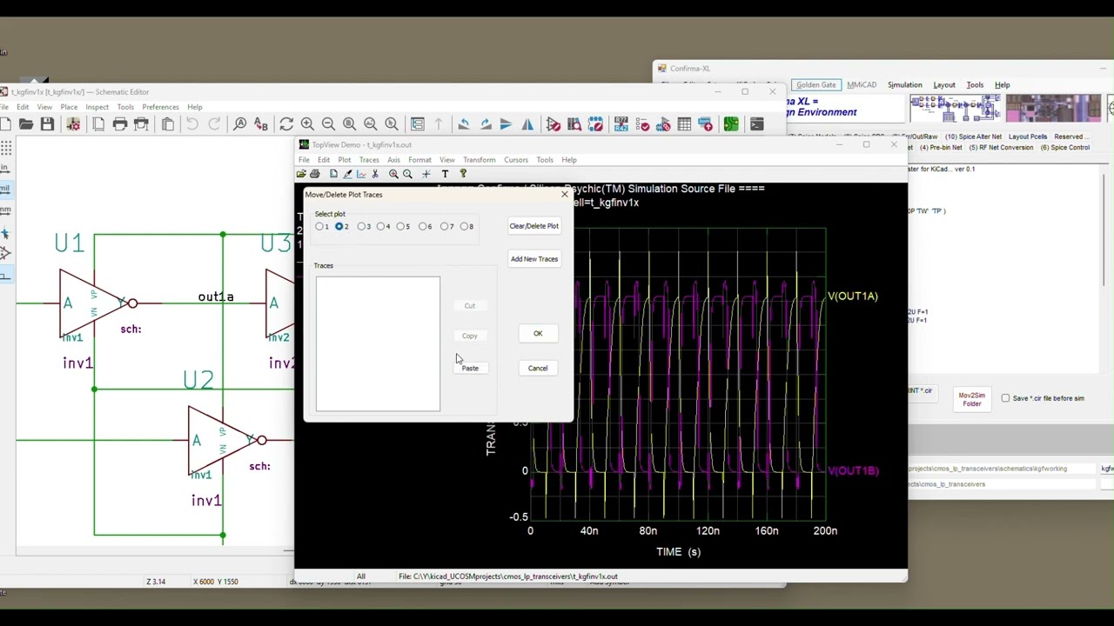Viewport: 1114px width, 626px height.
Task: Click the V(OUT1A) trace label
Action: click(x=853, y=296)
